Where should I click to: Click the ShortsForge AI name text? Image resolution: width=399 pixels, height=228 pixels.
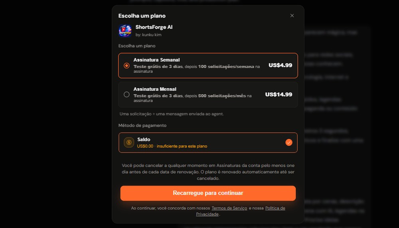pyautogui.click(x=154, y=27)
